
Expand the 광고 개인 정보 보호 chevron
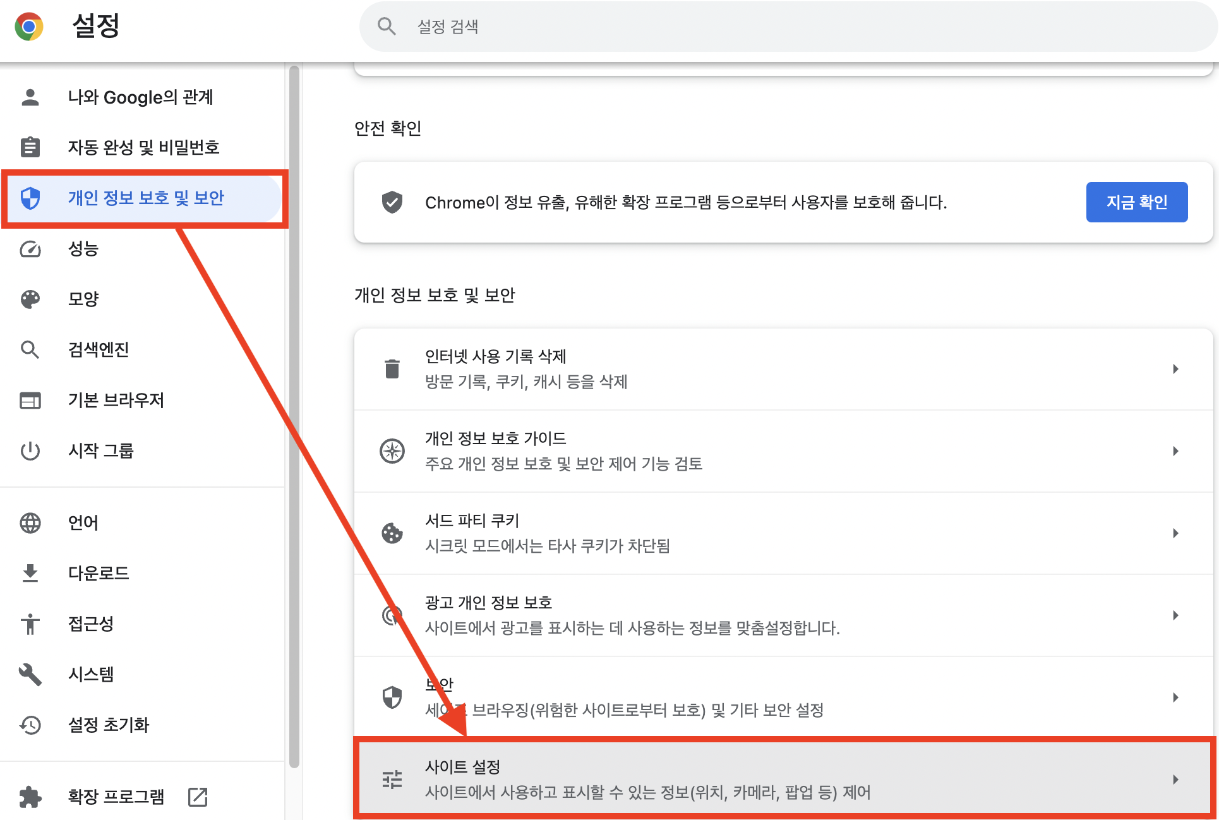(1175, 615)
